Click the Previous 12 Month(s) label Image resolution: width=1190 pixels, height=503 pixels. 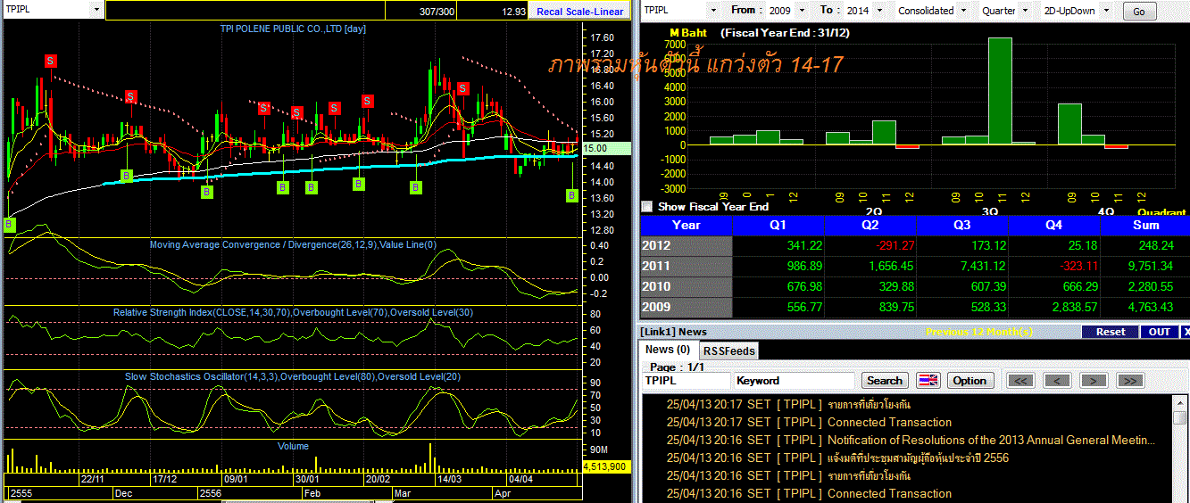(979, 332)
